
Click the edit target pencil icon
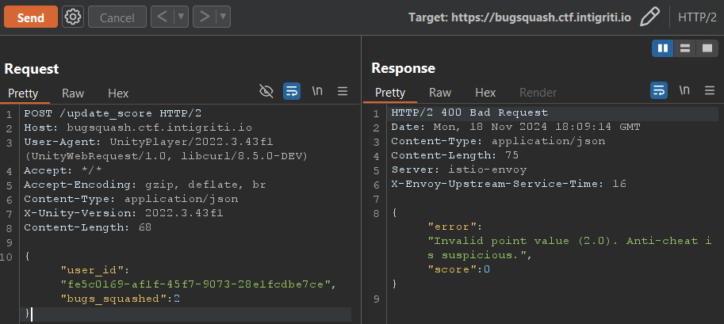click(x=650, y=17)
